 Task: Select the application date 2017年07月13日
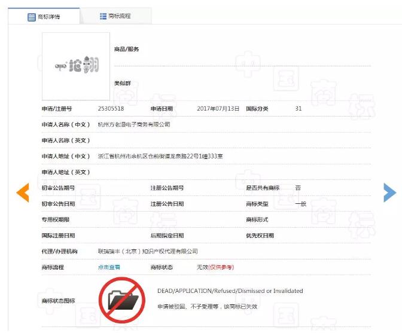(218, 109)
